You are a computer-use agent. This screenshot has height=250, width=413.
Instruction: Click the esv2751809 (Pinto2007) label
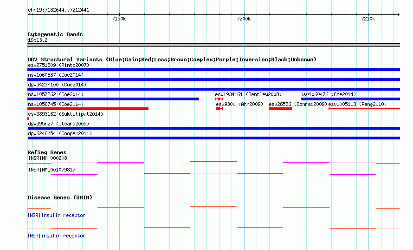(58, 65)
